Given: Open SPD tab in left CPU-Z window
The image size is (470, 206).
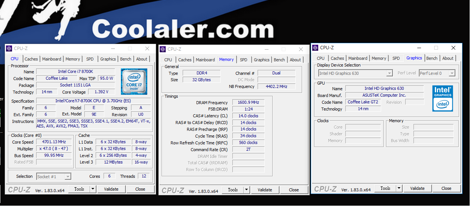Looking at the screenshot, I should pyautogui.click(x=90, y=59).
